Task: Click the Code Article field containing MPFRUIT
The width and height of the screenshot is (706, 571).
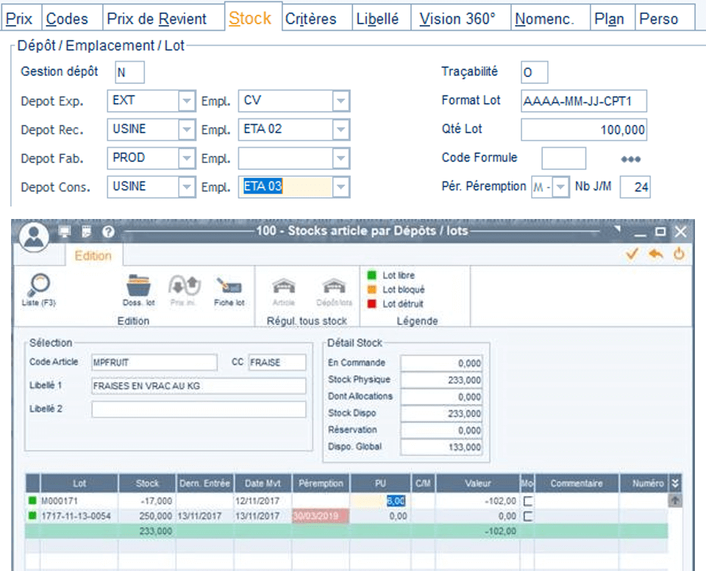Action: tap(154, 362)
